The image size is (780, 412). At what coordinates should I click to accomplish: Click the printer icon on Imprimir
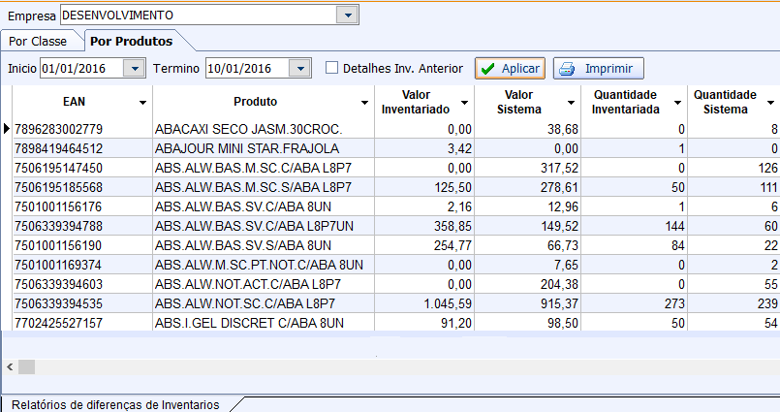click(568, 69)
